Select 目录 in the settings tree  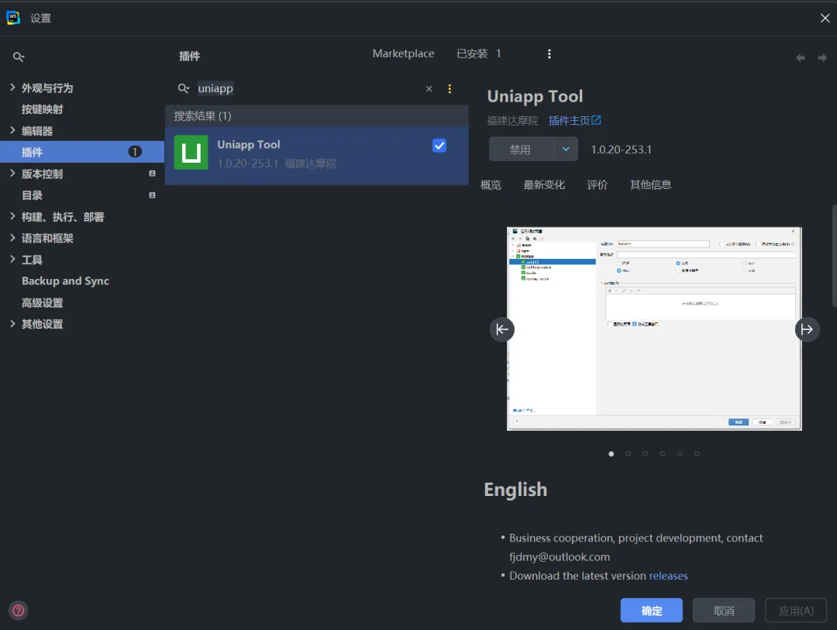click(32, 195)
